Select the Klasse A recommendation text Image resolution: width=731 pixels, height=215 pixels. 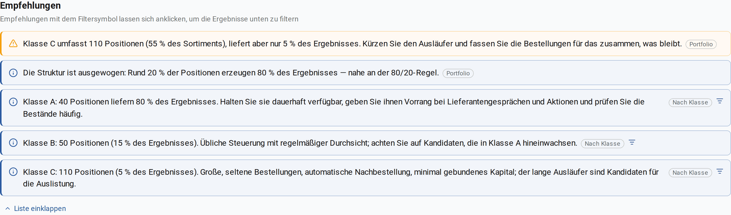[x=334, y=108]
